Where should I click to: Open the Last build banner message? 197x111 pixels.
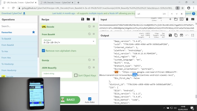pos(93,13)
